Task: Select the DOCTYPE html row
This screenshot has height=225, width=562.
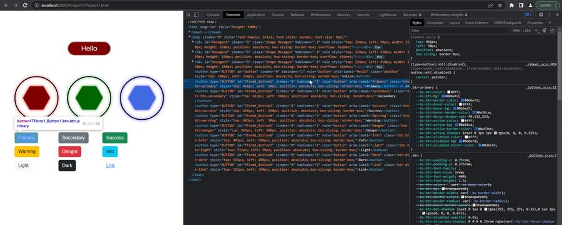Action: 202,22
